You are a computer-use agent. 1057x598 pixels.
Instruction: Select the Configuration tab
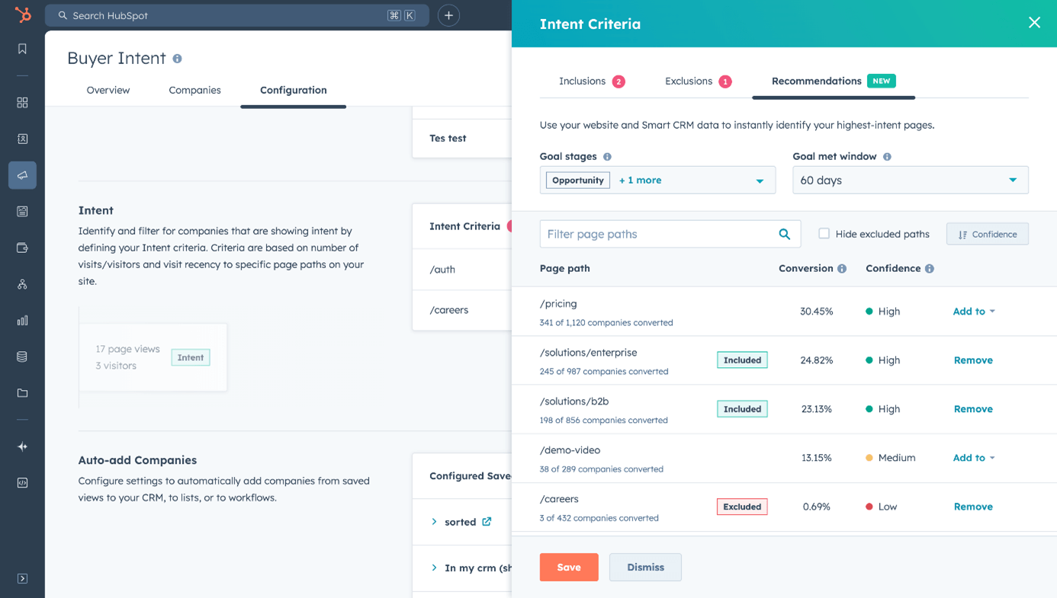click(294, 90)
